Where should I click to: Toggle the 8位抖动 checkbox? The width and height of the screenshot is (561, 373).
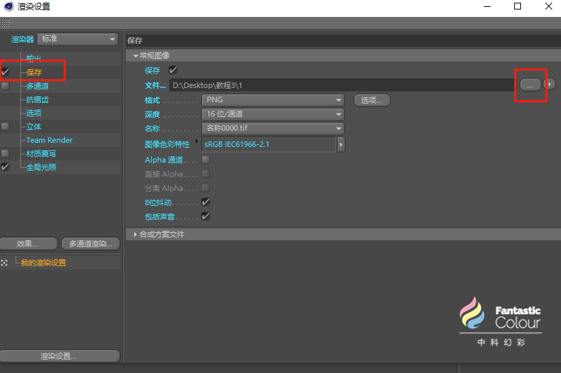click(206, 202)
